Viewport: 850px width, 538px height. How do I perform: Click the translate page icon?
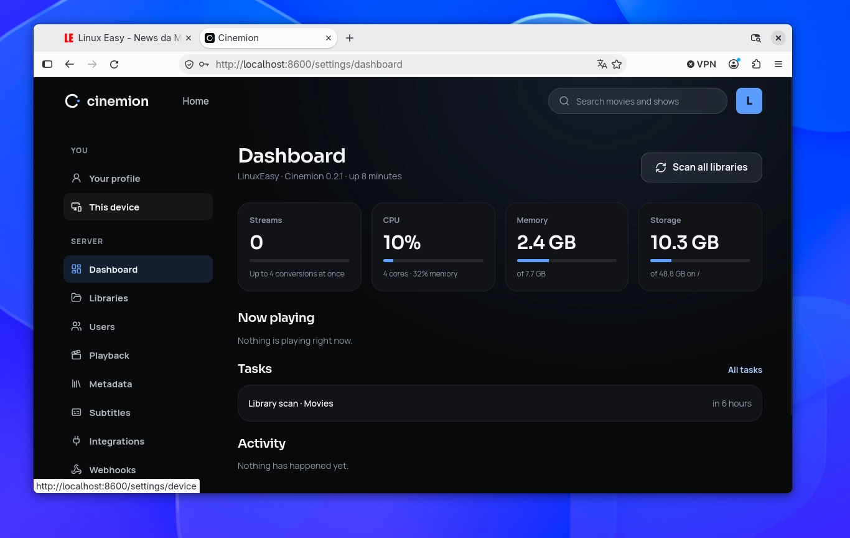tap(602, 64)
